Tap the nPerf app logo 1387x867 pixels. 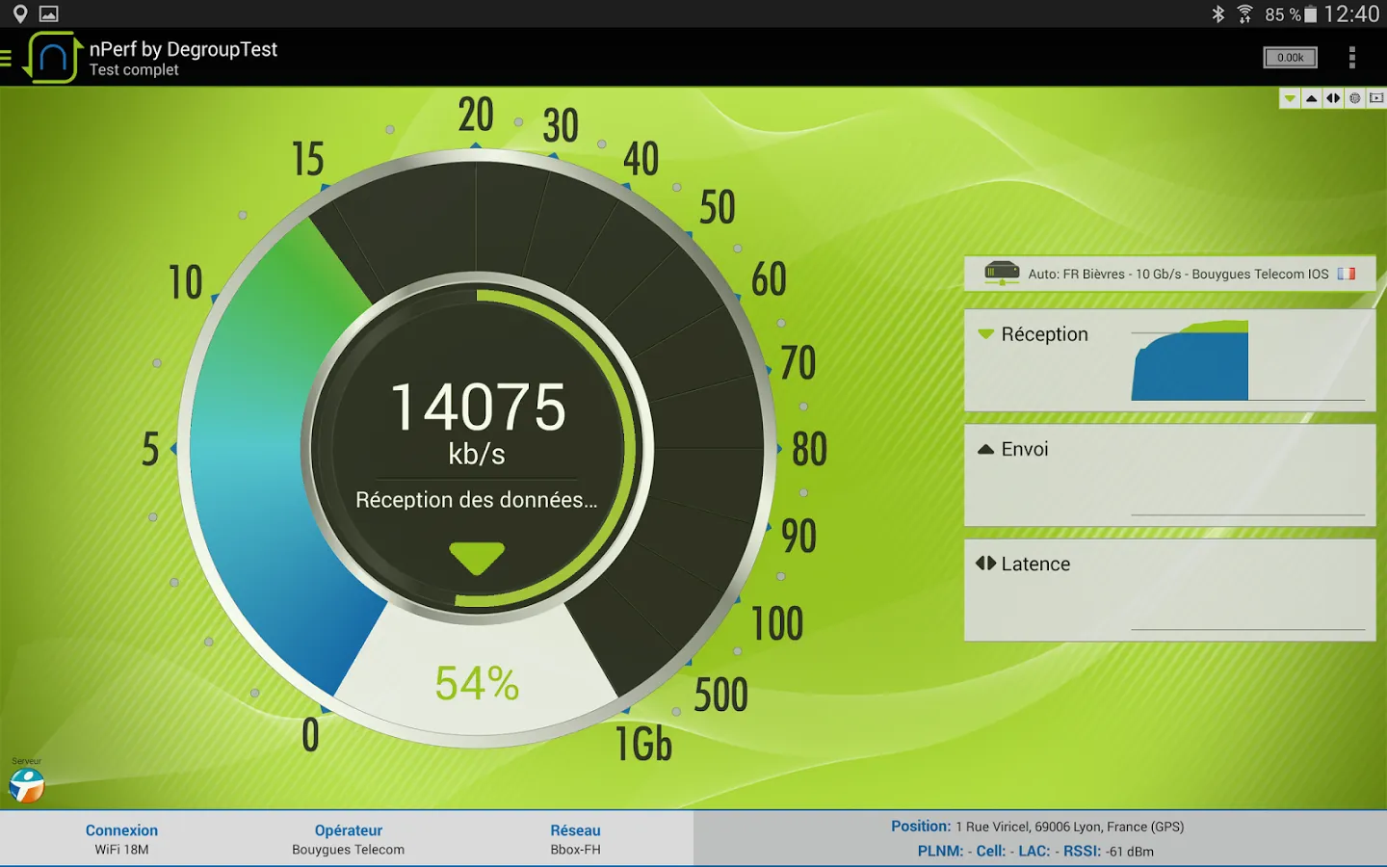pos(52,58)
